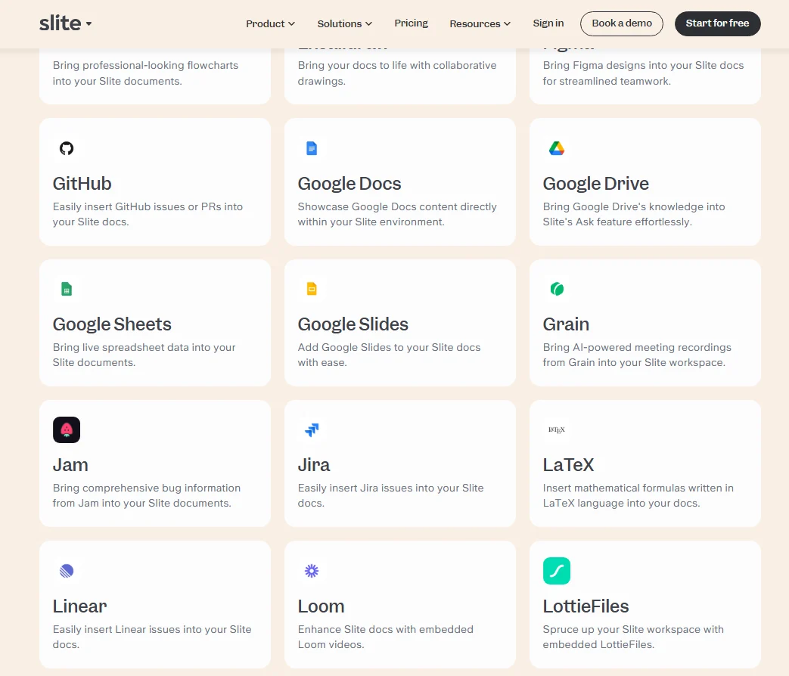Click 'Easily insert Linear issues' description
The image size is (789, 676).
[x=152, y=637]
